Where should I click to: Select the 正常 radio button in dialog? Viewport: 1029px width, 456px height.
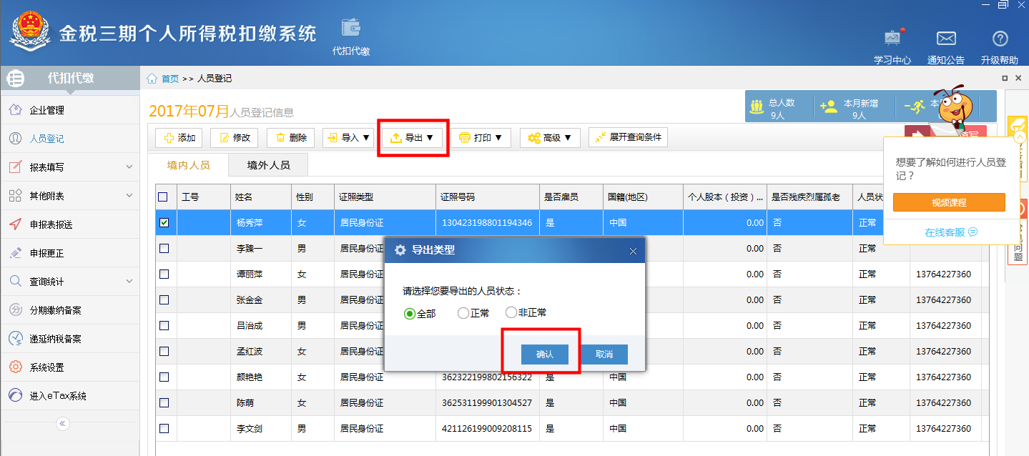point(463,313)
